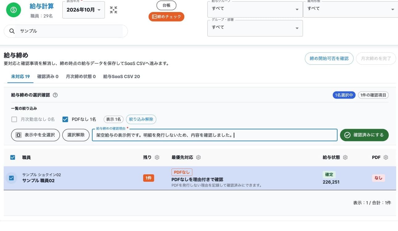The image size is (398, 231).
Task: Open gear settings for PDF column
Action: click(386, 157)
